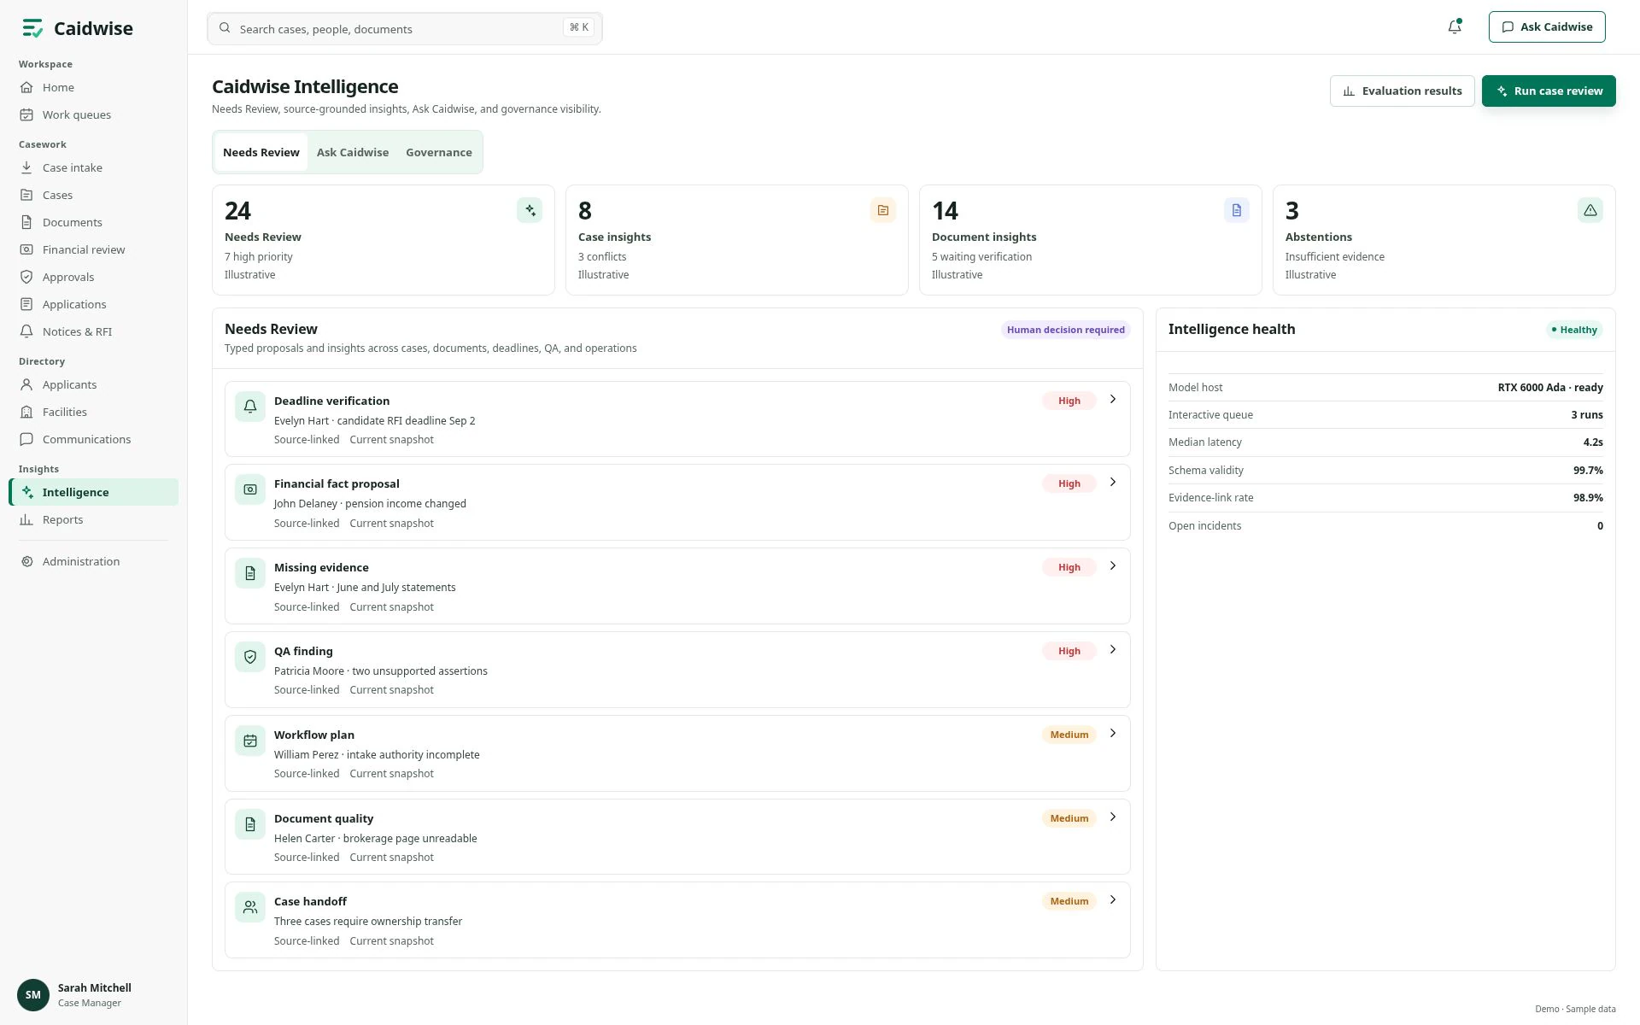This screenshot has width=1640, height=1025.
Task: Click the Human decision required badge
Action: [x=1065, y=330]
